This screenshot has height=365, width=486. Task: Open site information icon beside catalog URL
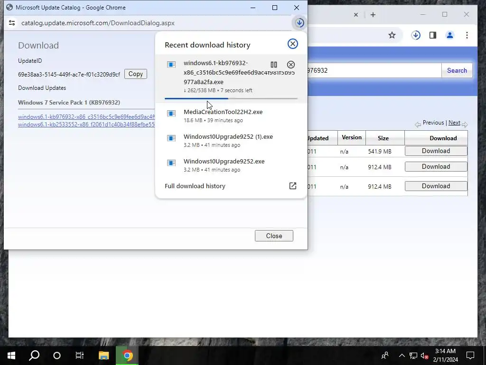point(12,23)
